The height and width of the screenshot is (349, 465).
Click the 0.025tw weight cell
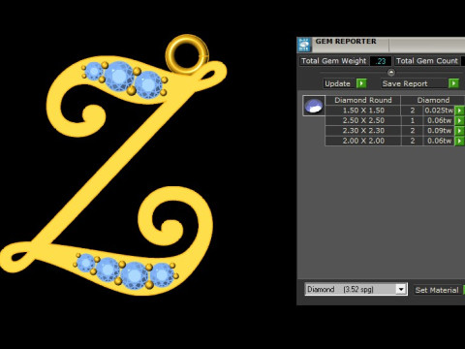[439, 111]
